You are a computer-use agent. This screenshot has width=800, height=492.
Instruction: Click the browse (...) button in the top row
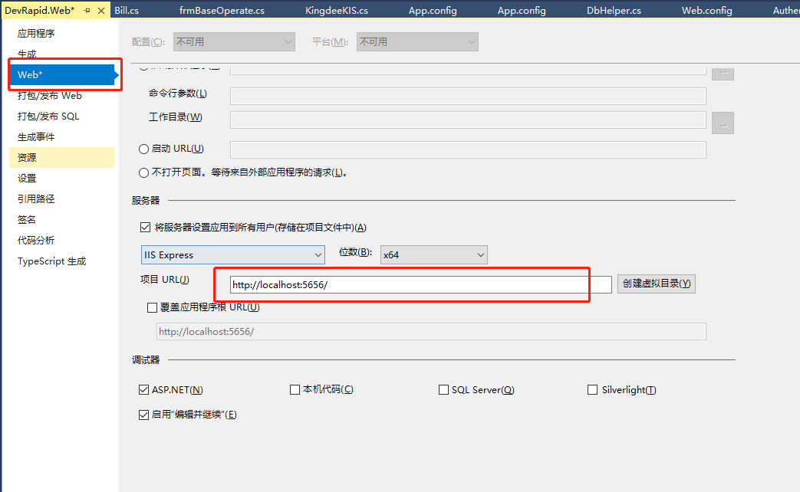point(723,74)
